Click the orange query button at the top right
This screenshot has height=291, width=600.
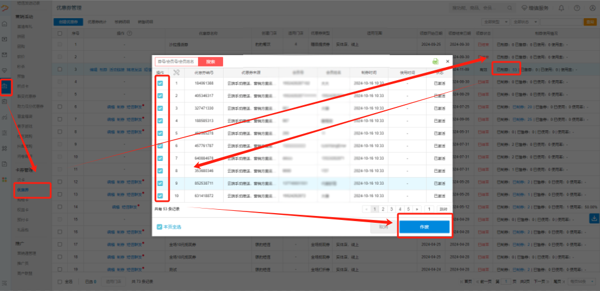[589, 22]
